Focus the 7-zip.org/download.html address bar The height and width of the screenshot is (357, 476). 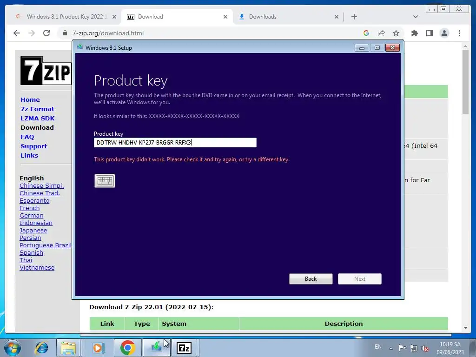pos(108,33)
